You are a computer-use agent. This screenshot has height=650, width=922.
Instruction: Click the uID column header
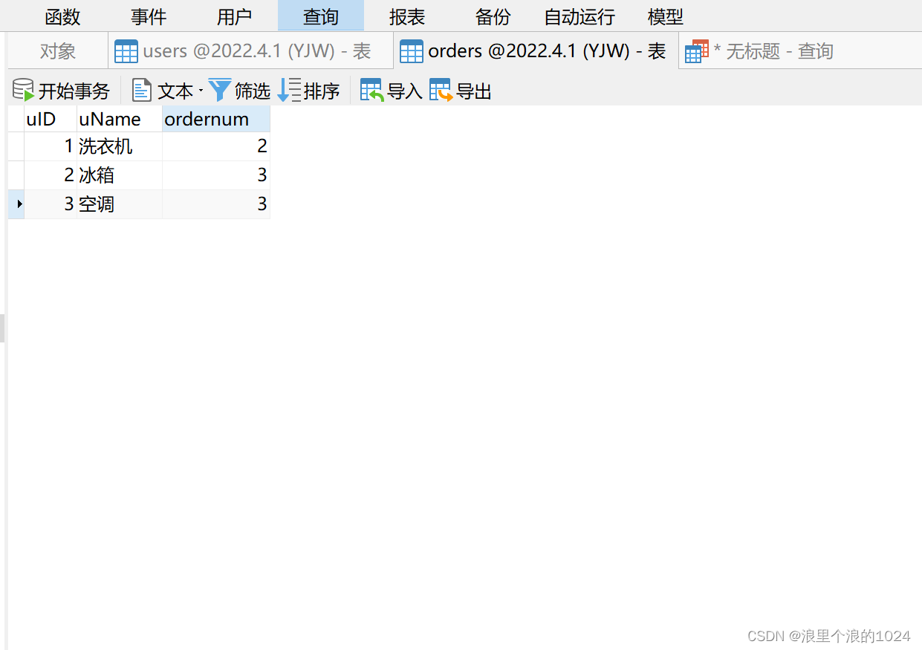(51, 119)
